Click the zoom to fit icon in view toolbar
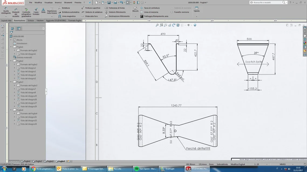 click(x=161, y=25)
